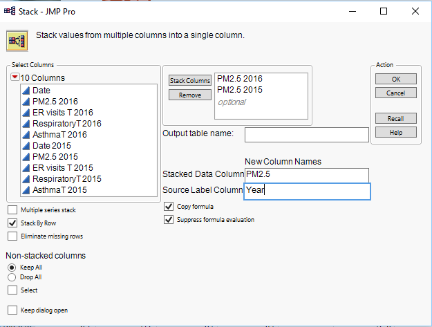Image resolution: width=432 pixels, height=327 pixels.
Task: Click the column icon next to RespiratoryT 2015
Action: [26, 179]
